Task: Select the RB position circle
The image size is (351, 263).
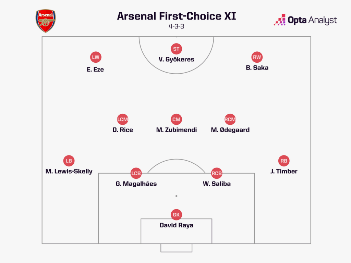Action: click(284, 161)
